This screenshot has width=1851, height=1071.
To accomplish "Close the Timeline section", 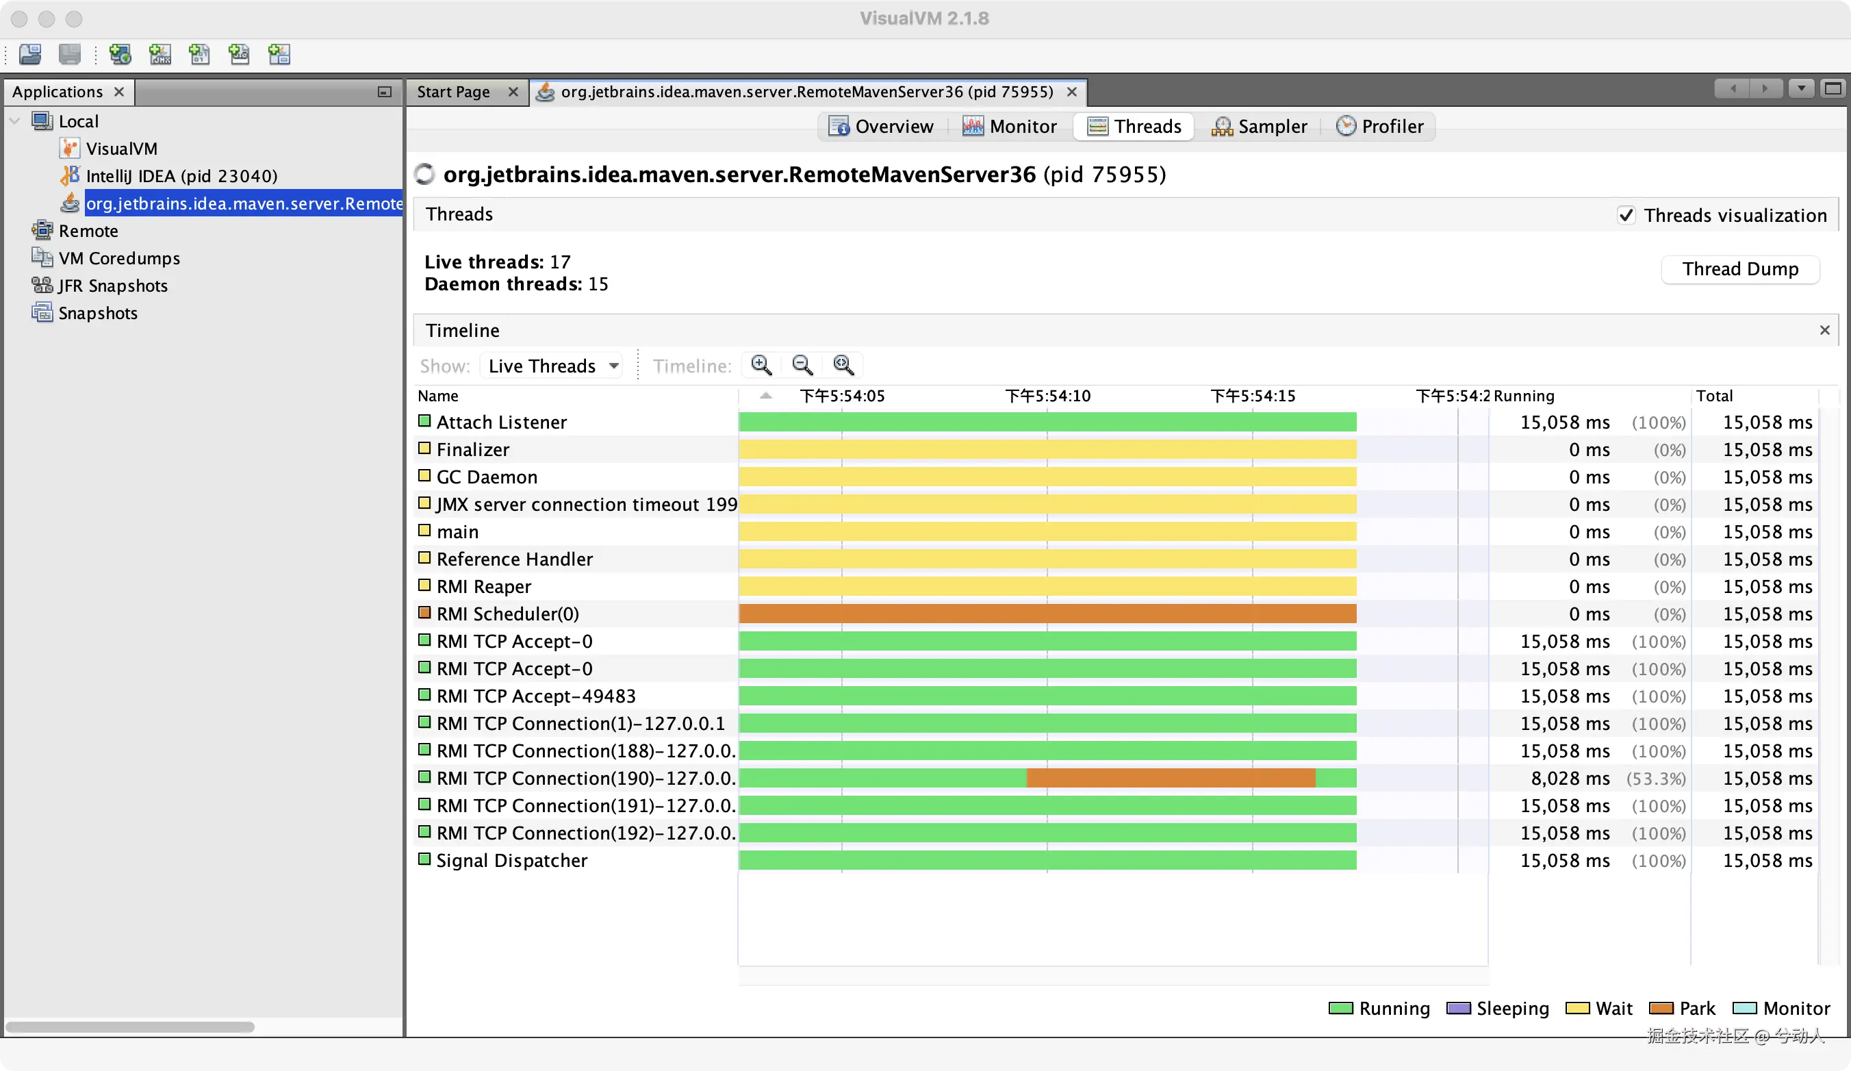I will [1824, 331].
